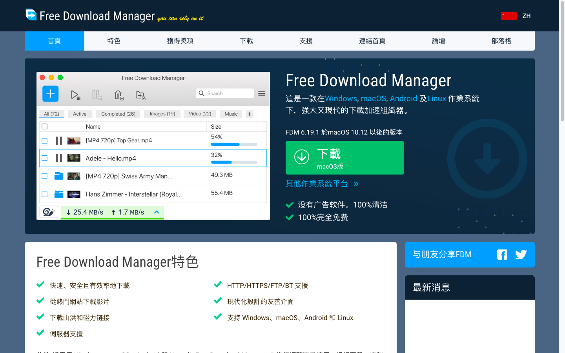
Task: Click the blue Add download plus icon
Action: [50, 94]
